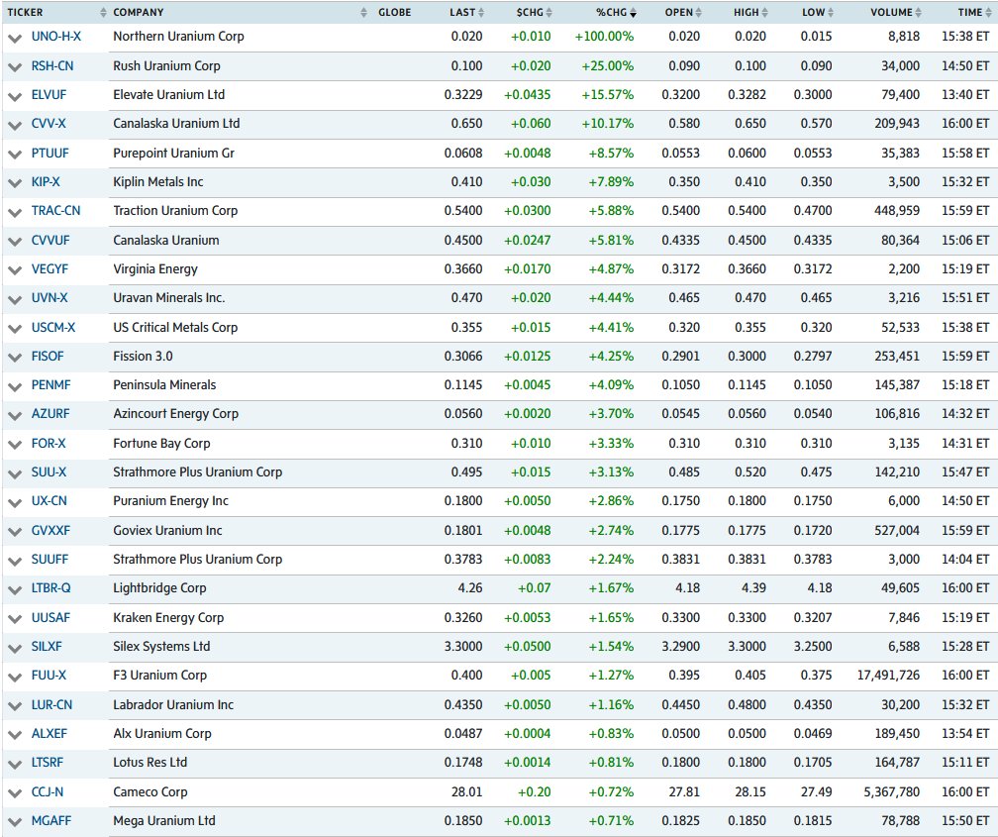Open the FOR-X ticker link
The width and height of the screenshot is (998, 837).
[49, 444]
